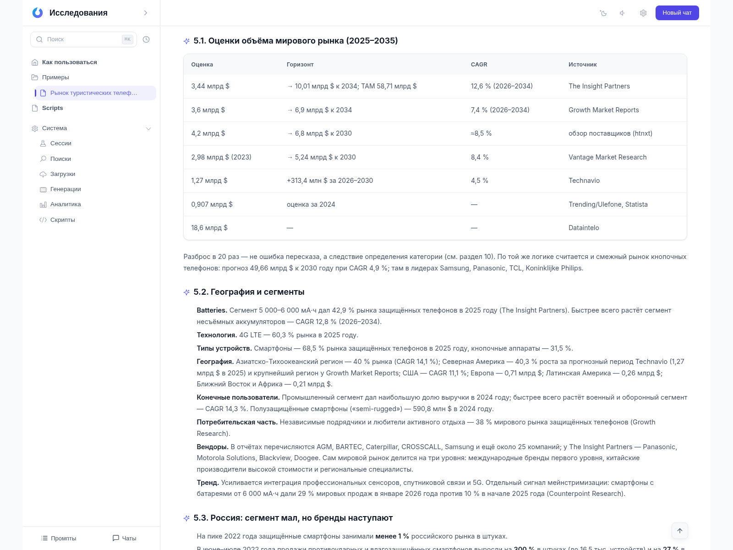Click the document icon next to Scripts
The height and width of the screenshot is (550, 733).
coord(35,108)
